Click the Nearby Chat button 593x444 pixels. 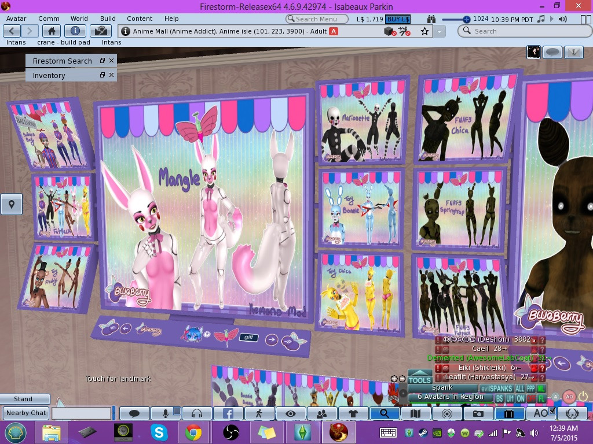click(26, 413)
